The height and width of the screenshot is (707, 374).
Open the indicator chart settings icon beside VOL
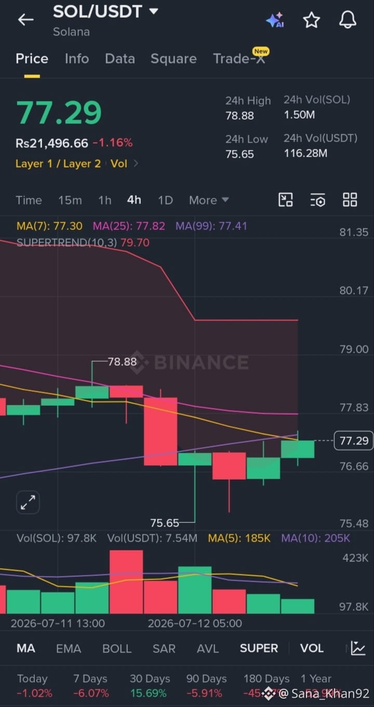click(358, 648)
